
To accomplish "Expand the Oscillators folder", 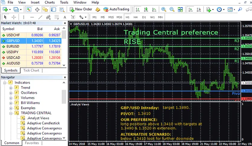I will pos(11,93).
